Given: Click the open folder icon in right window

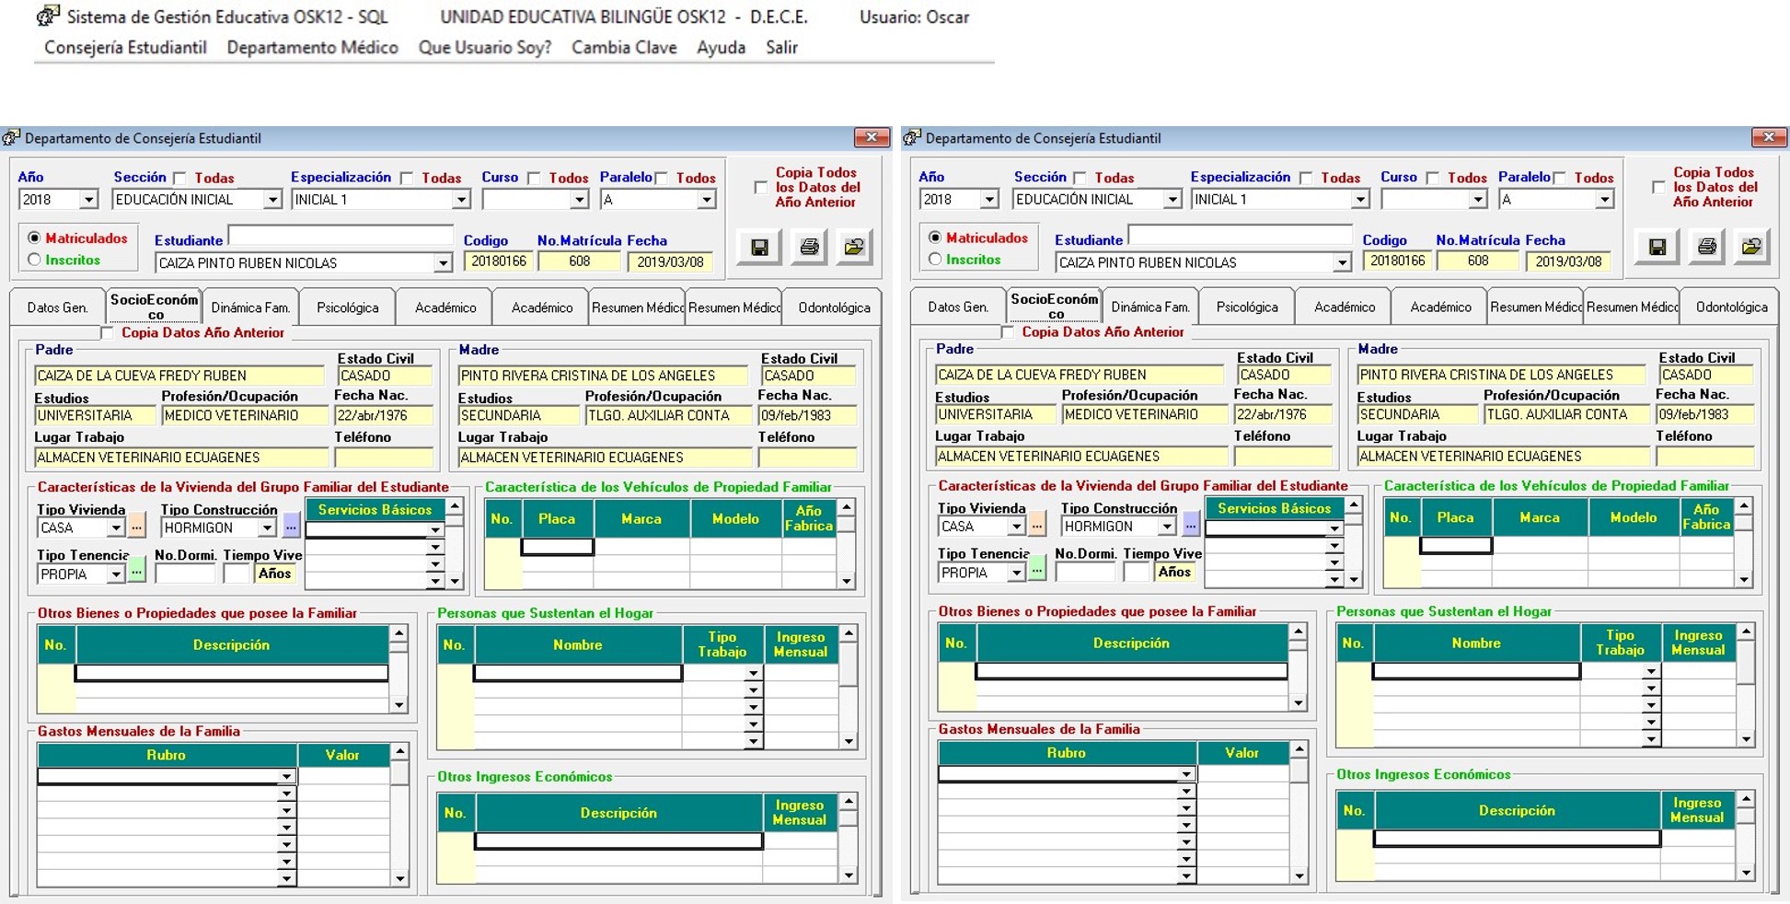Looking at the screenshot, I should pos(1751,247).
